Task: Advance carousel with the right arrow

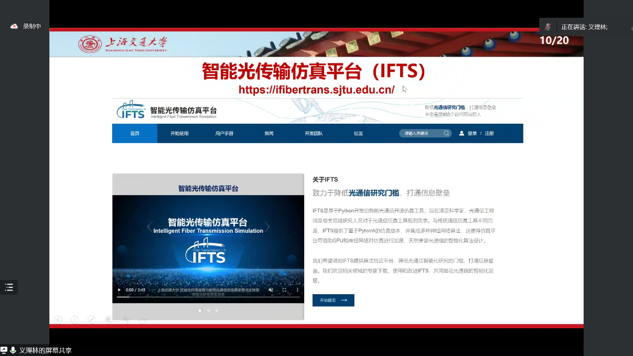Action: pyautogui.click(x=267, y=227)
